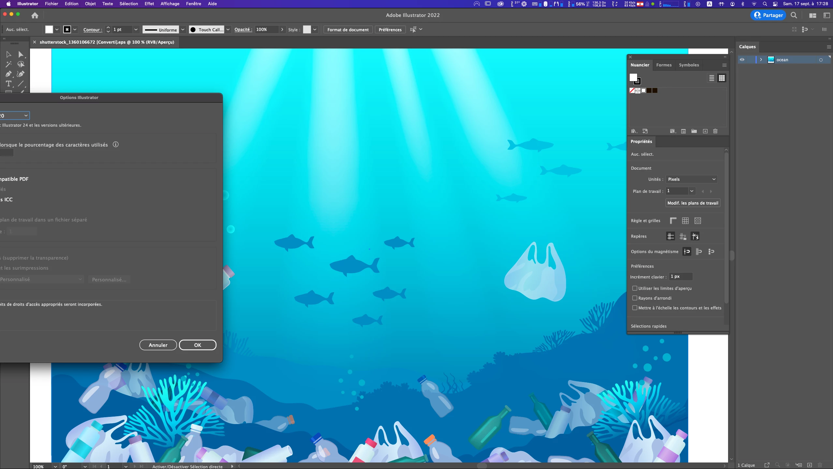833x469 pixels.
Task: Check the Rayons d'arrondi option
Action: pos(635,298)
